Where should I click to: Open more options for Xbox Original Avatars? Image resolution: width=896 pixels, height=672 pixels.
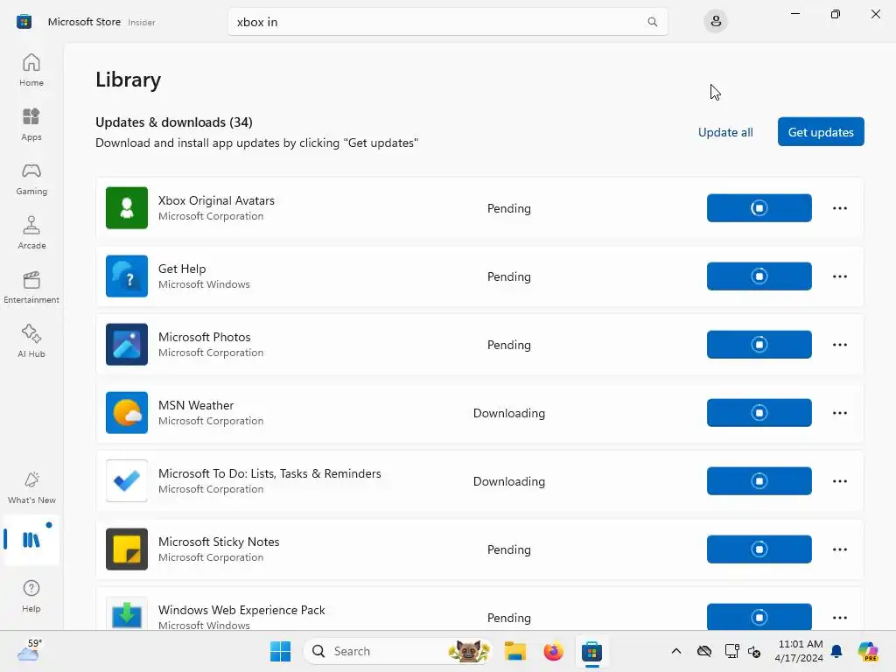tap(839, 208)
